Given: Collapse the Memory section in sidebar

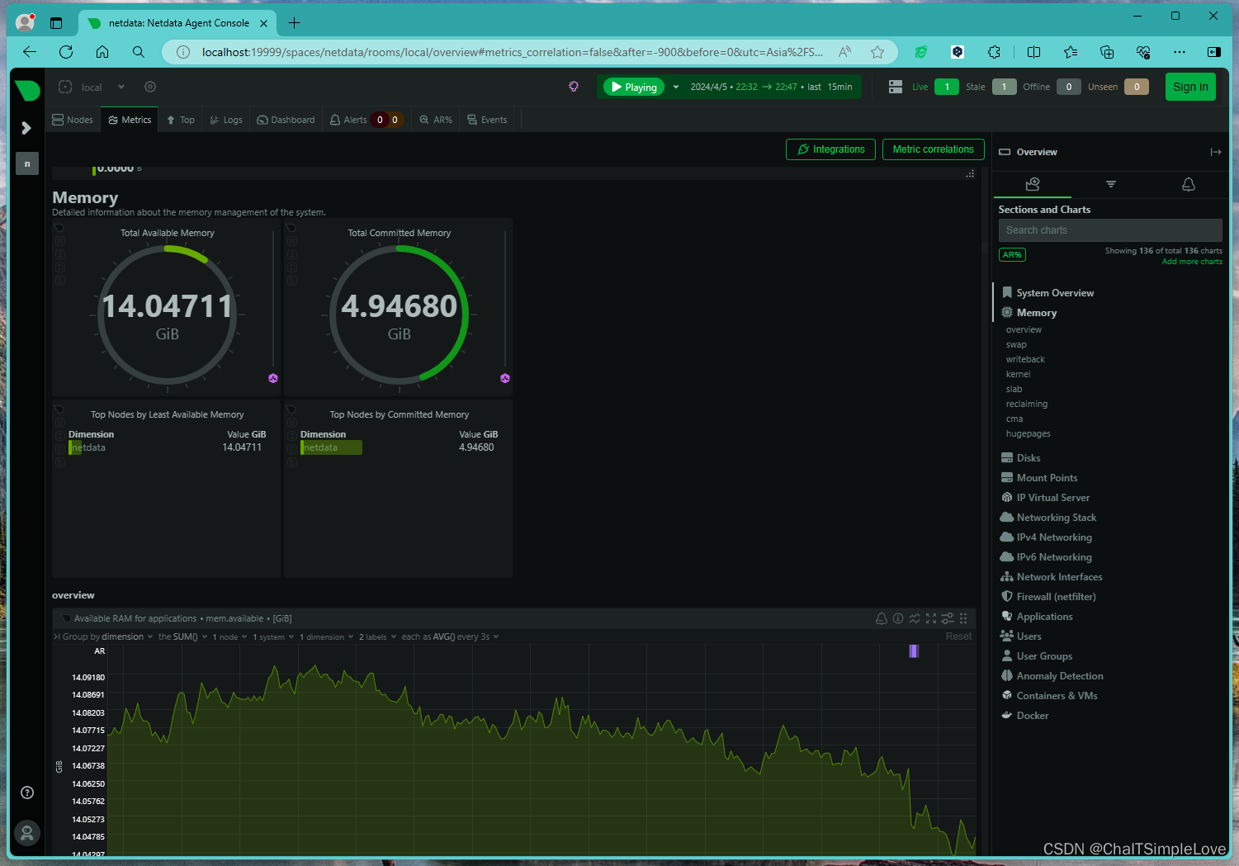Looking at the screenshot, I should pyautogui.click(x=1037, y=313).
